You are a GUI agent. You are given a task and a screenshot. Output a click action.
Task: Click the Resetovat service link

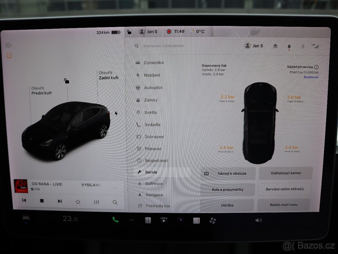pos(311,77)
